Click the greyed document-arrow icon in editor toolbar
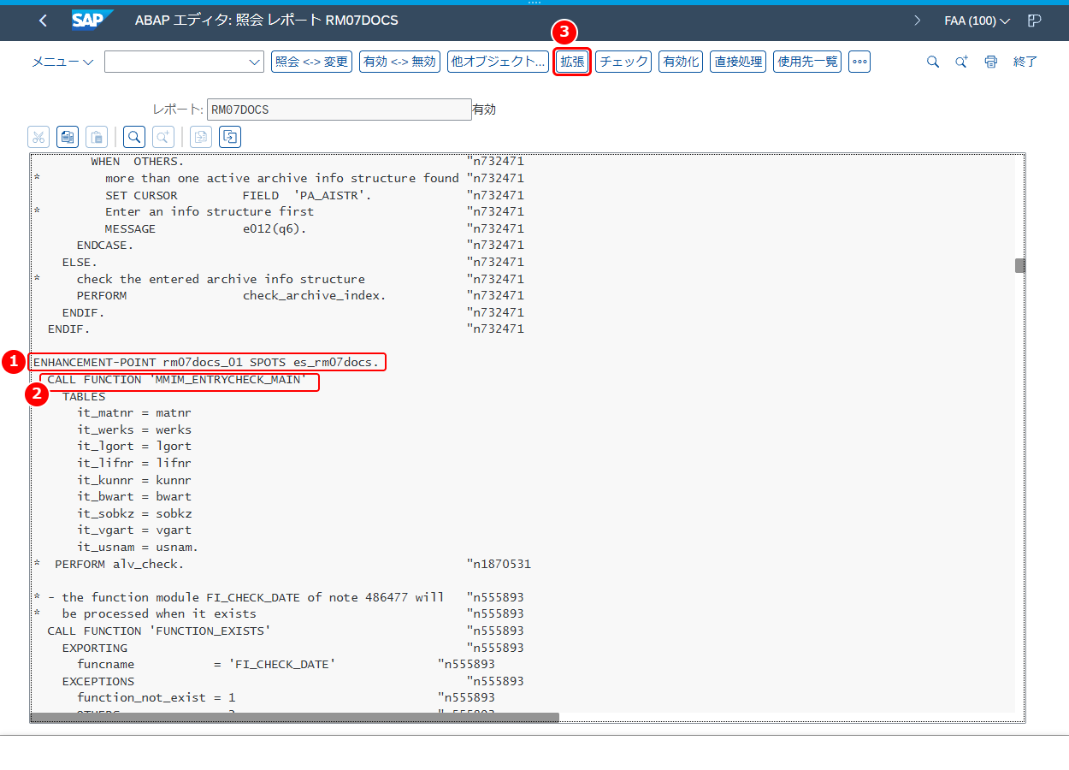1069x770 pixels. (201, 137)
